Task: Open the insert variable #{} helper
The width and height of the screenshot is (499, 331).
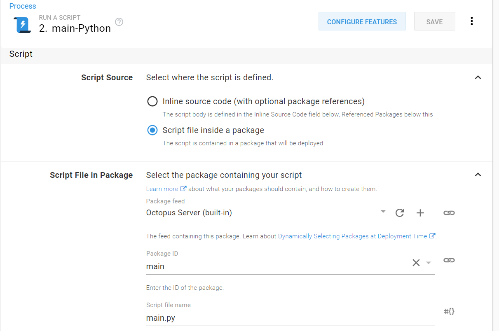Action: pyautogui.click(x=449, y=312)
